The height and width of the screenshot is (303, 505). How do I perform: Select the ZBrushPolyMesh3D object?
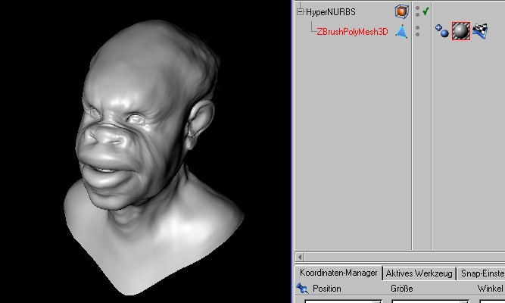click(353, 32)
